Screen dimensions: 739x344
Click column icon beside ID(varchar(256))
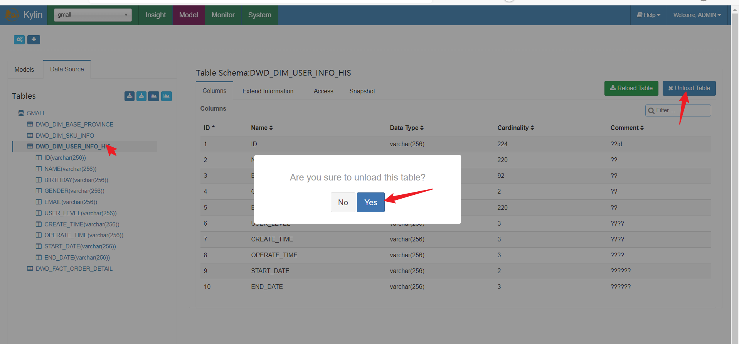tap(39, 157)
